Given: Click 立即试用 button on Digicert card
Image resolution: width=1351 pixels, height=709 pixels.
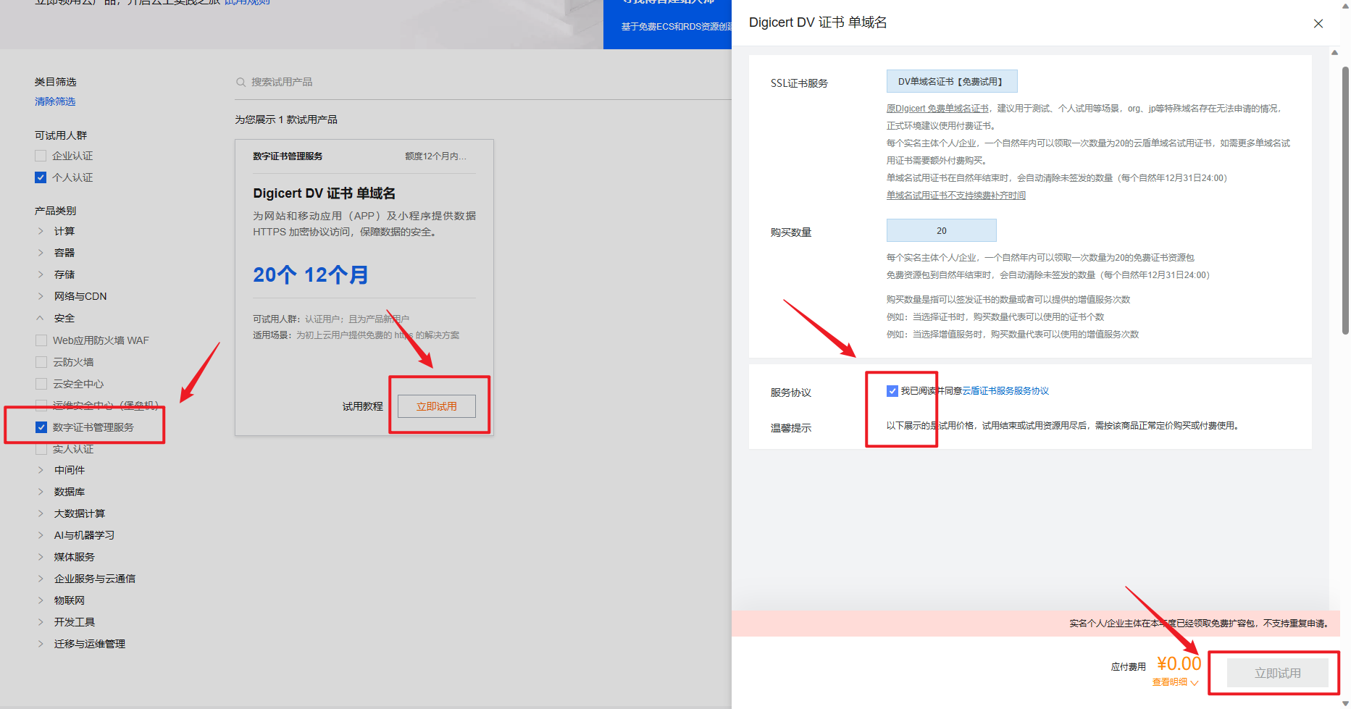Looking at the screenshot, I should tap(437, 406).
